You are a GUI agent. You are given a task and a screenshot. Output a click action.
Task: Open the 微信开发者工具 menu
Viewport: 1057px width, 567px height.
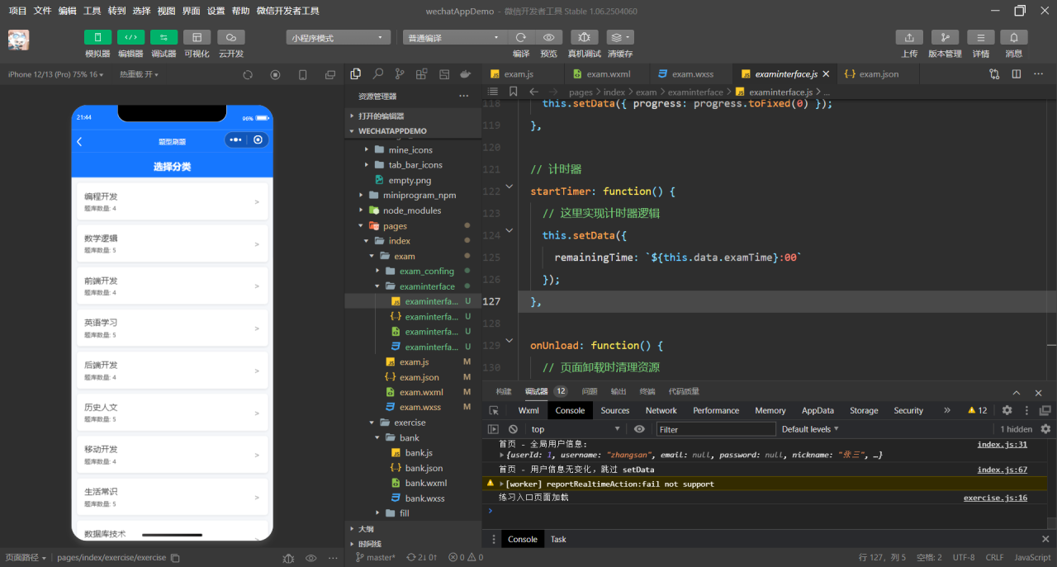[287, 11]
